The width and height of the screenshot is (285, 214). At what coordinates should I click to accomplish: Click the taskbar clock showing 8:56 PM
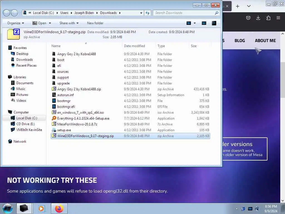pos(271,209)
